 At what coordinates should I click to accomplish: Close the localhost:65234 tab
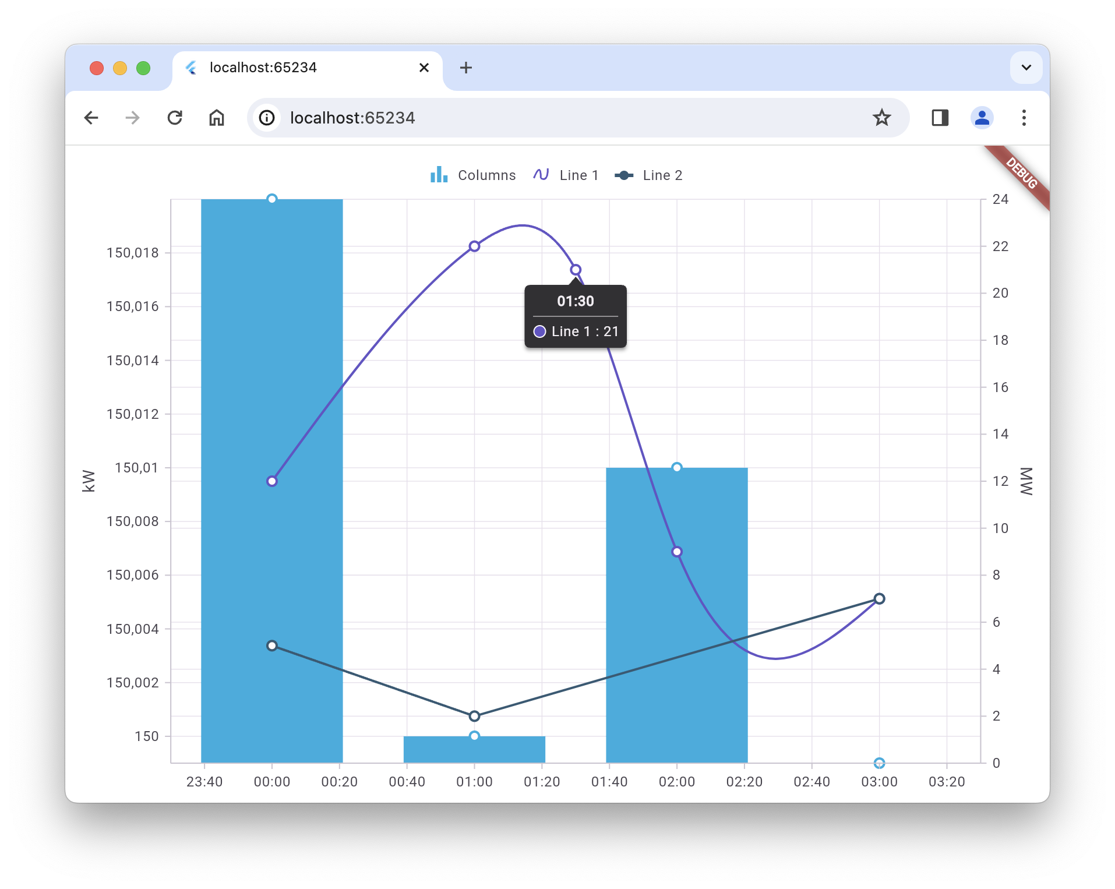pyautogui.click(x=424, y=68)
